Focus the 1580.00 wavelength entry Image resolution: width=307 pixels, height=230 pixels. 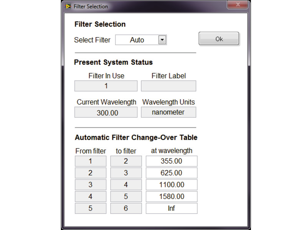pyautogui.click(x=172, y=197)
